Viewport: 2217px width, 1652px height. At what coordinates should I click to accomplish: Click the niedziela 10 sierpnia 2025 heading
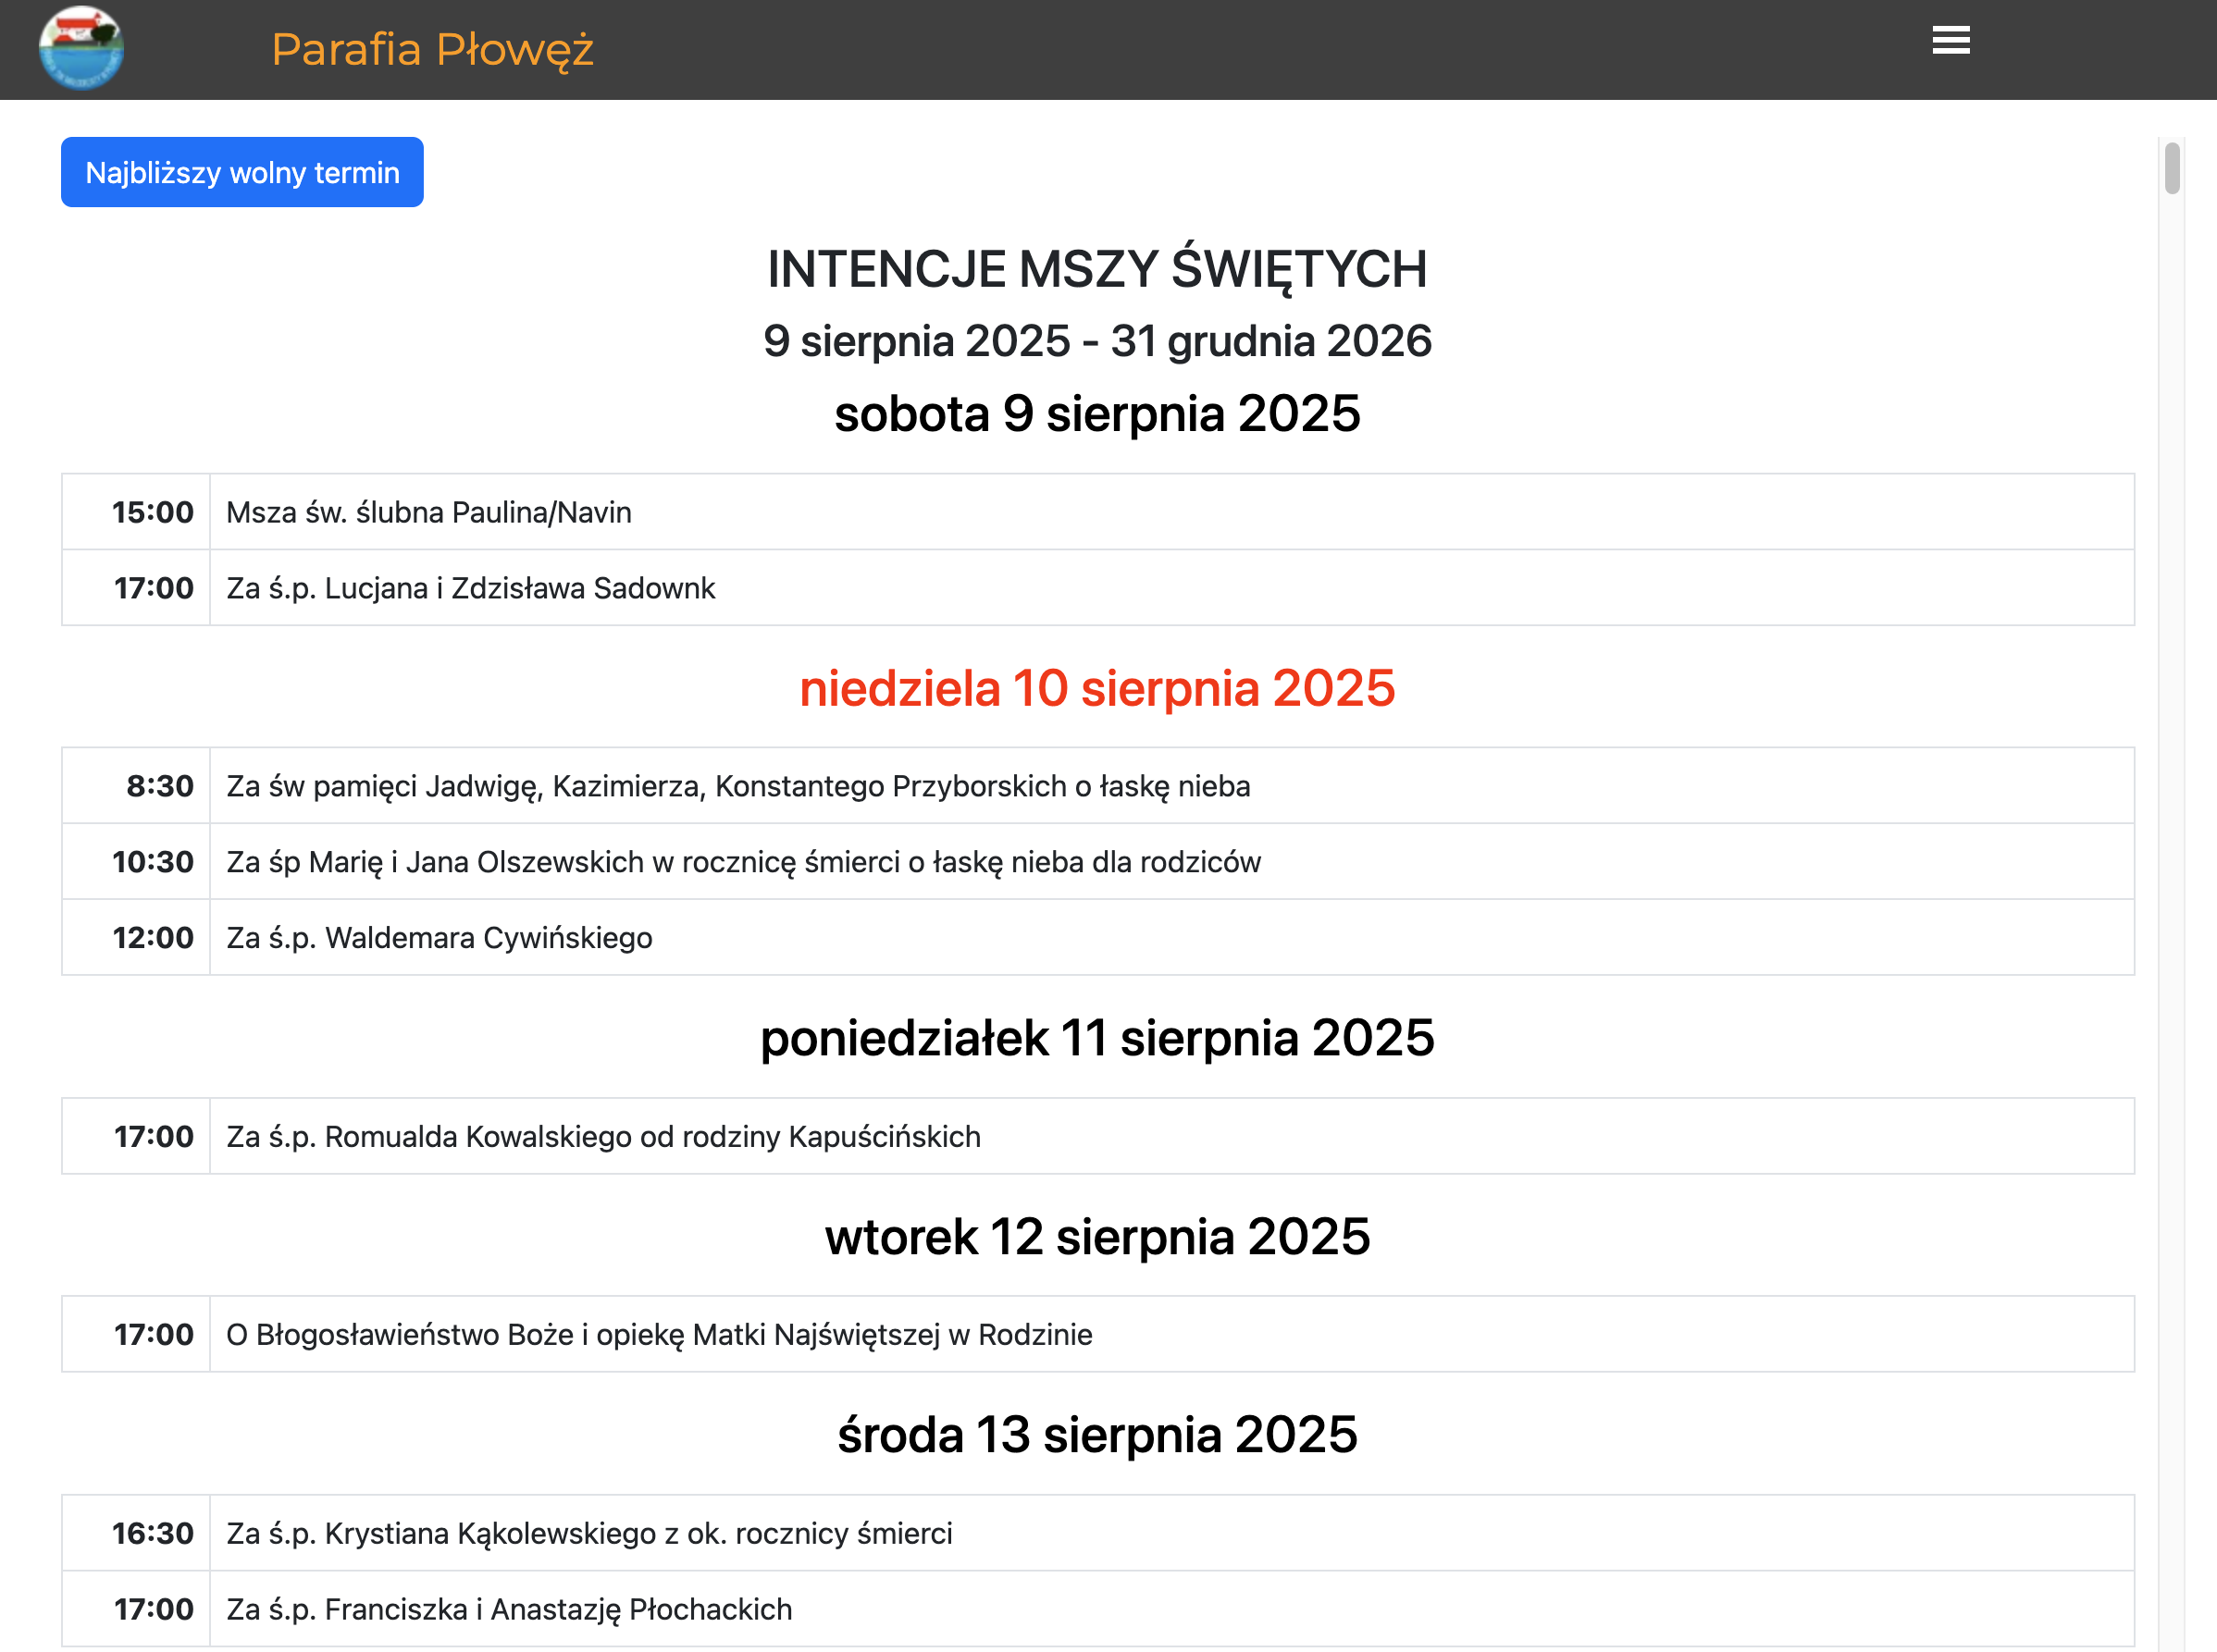(x=1096, y=688)
